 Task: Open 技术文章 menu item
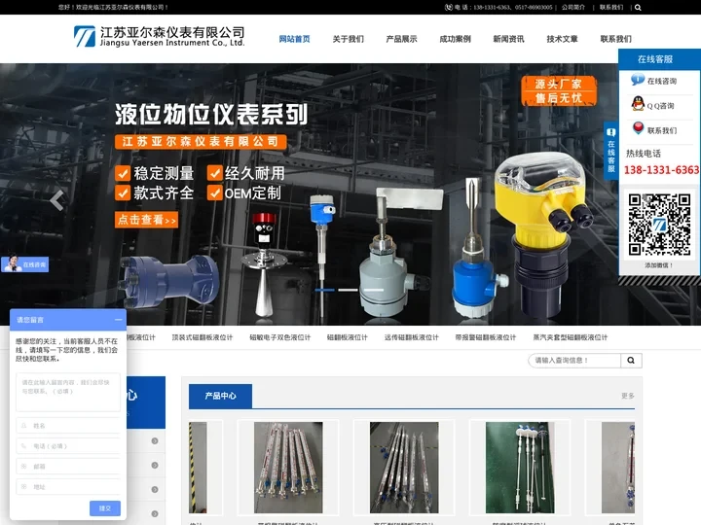click(562, 39)
